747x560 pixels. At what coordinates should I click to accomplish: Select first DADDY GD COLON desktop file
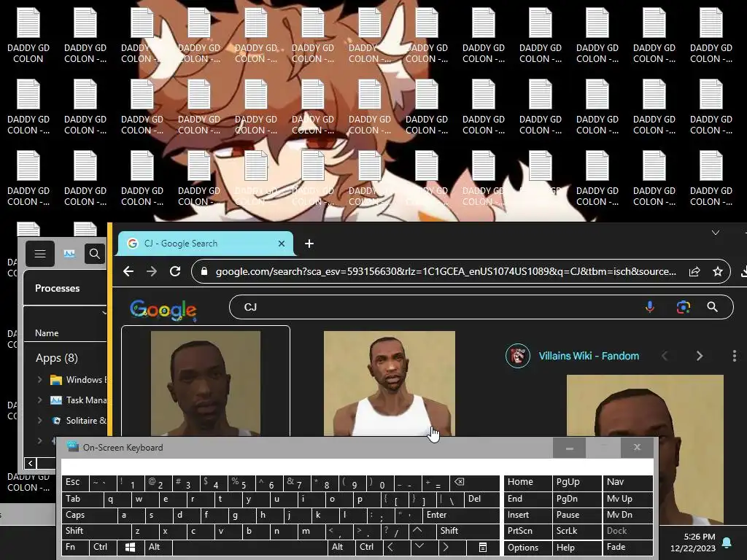coord(28,36)
